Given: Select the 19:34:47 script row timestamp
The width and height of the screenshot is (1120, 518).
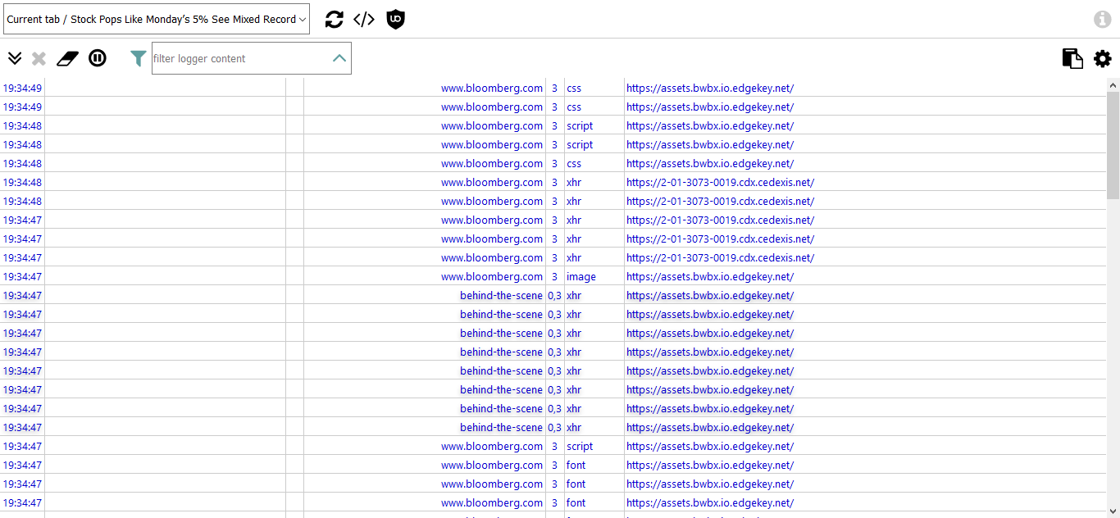Looking at the screenshot, I should pyautogui.click(x=22, y=447).
